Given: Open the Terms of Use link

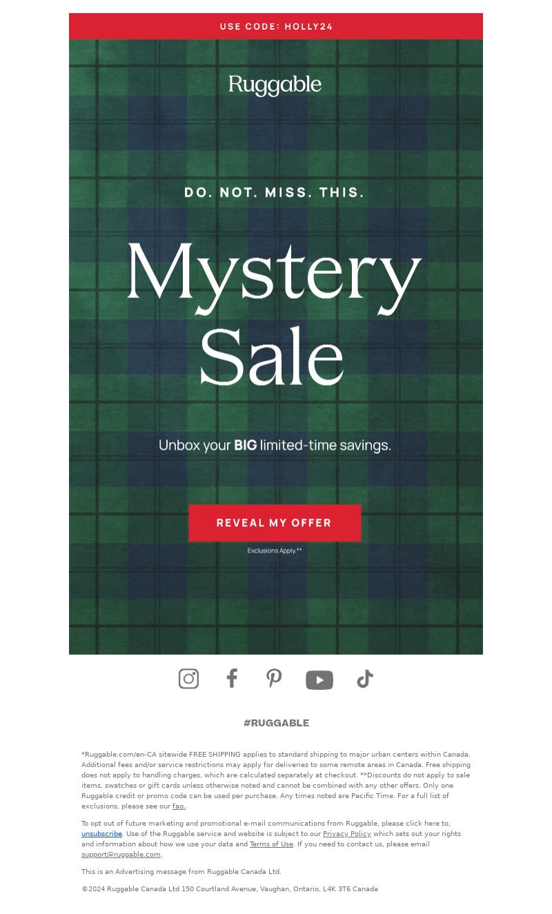Looking at the screenshot, I should pyautogui.click(x=271, y=844).
